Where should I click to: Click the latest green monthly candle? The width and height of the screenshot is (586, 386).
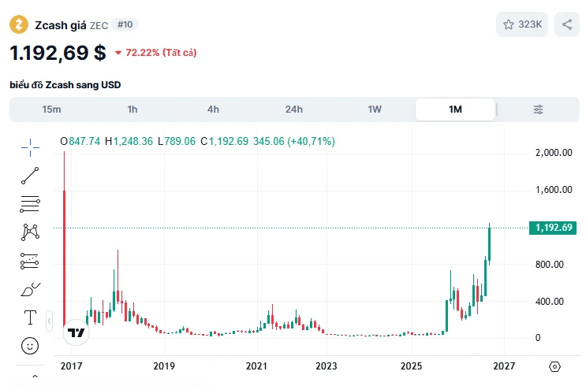489,244
